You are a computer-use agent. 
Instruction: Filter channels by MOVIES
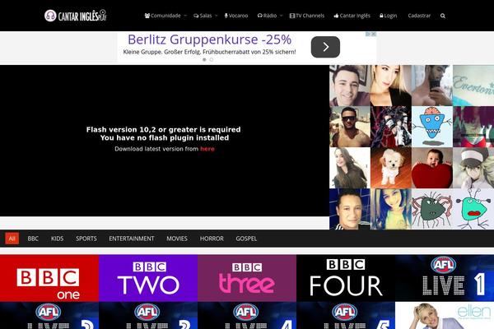click(x=177, y=239)
